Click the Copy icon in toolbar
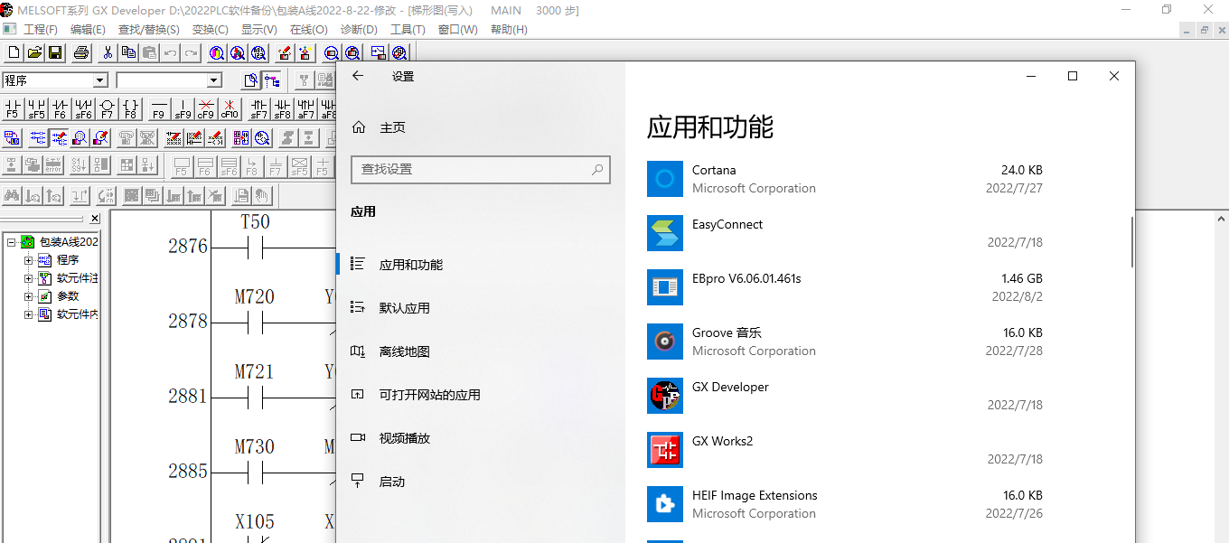 click(x=129, y=52)
